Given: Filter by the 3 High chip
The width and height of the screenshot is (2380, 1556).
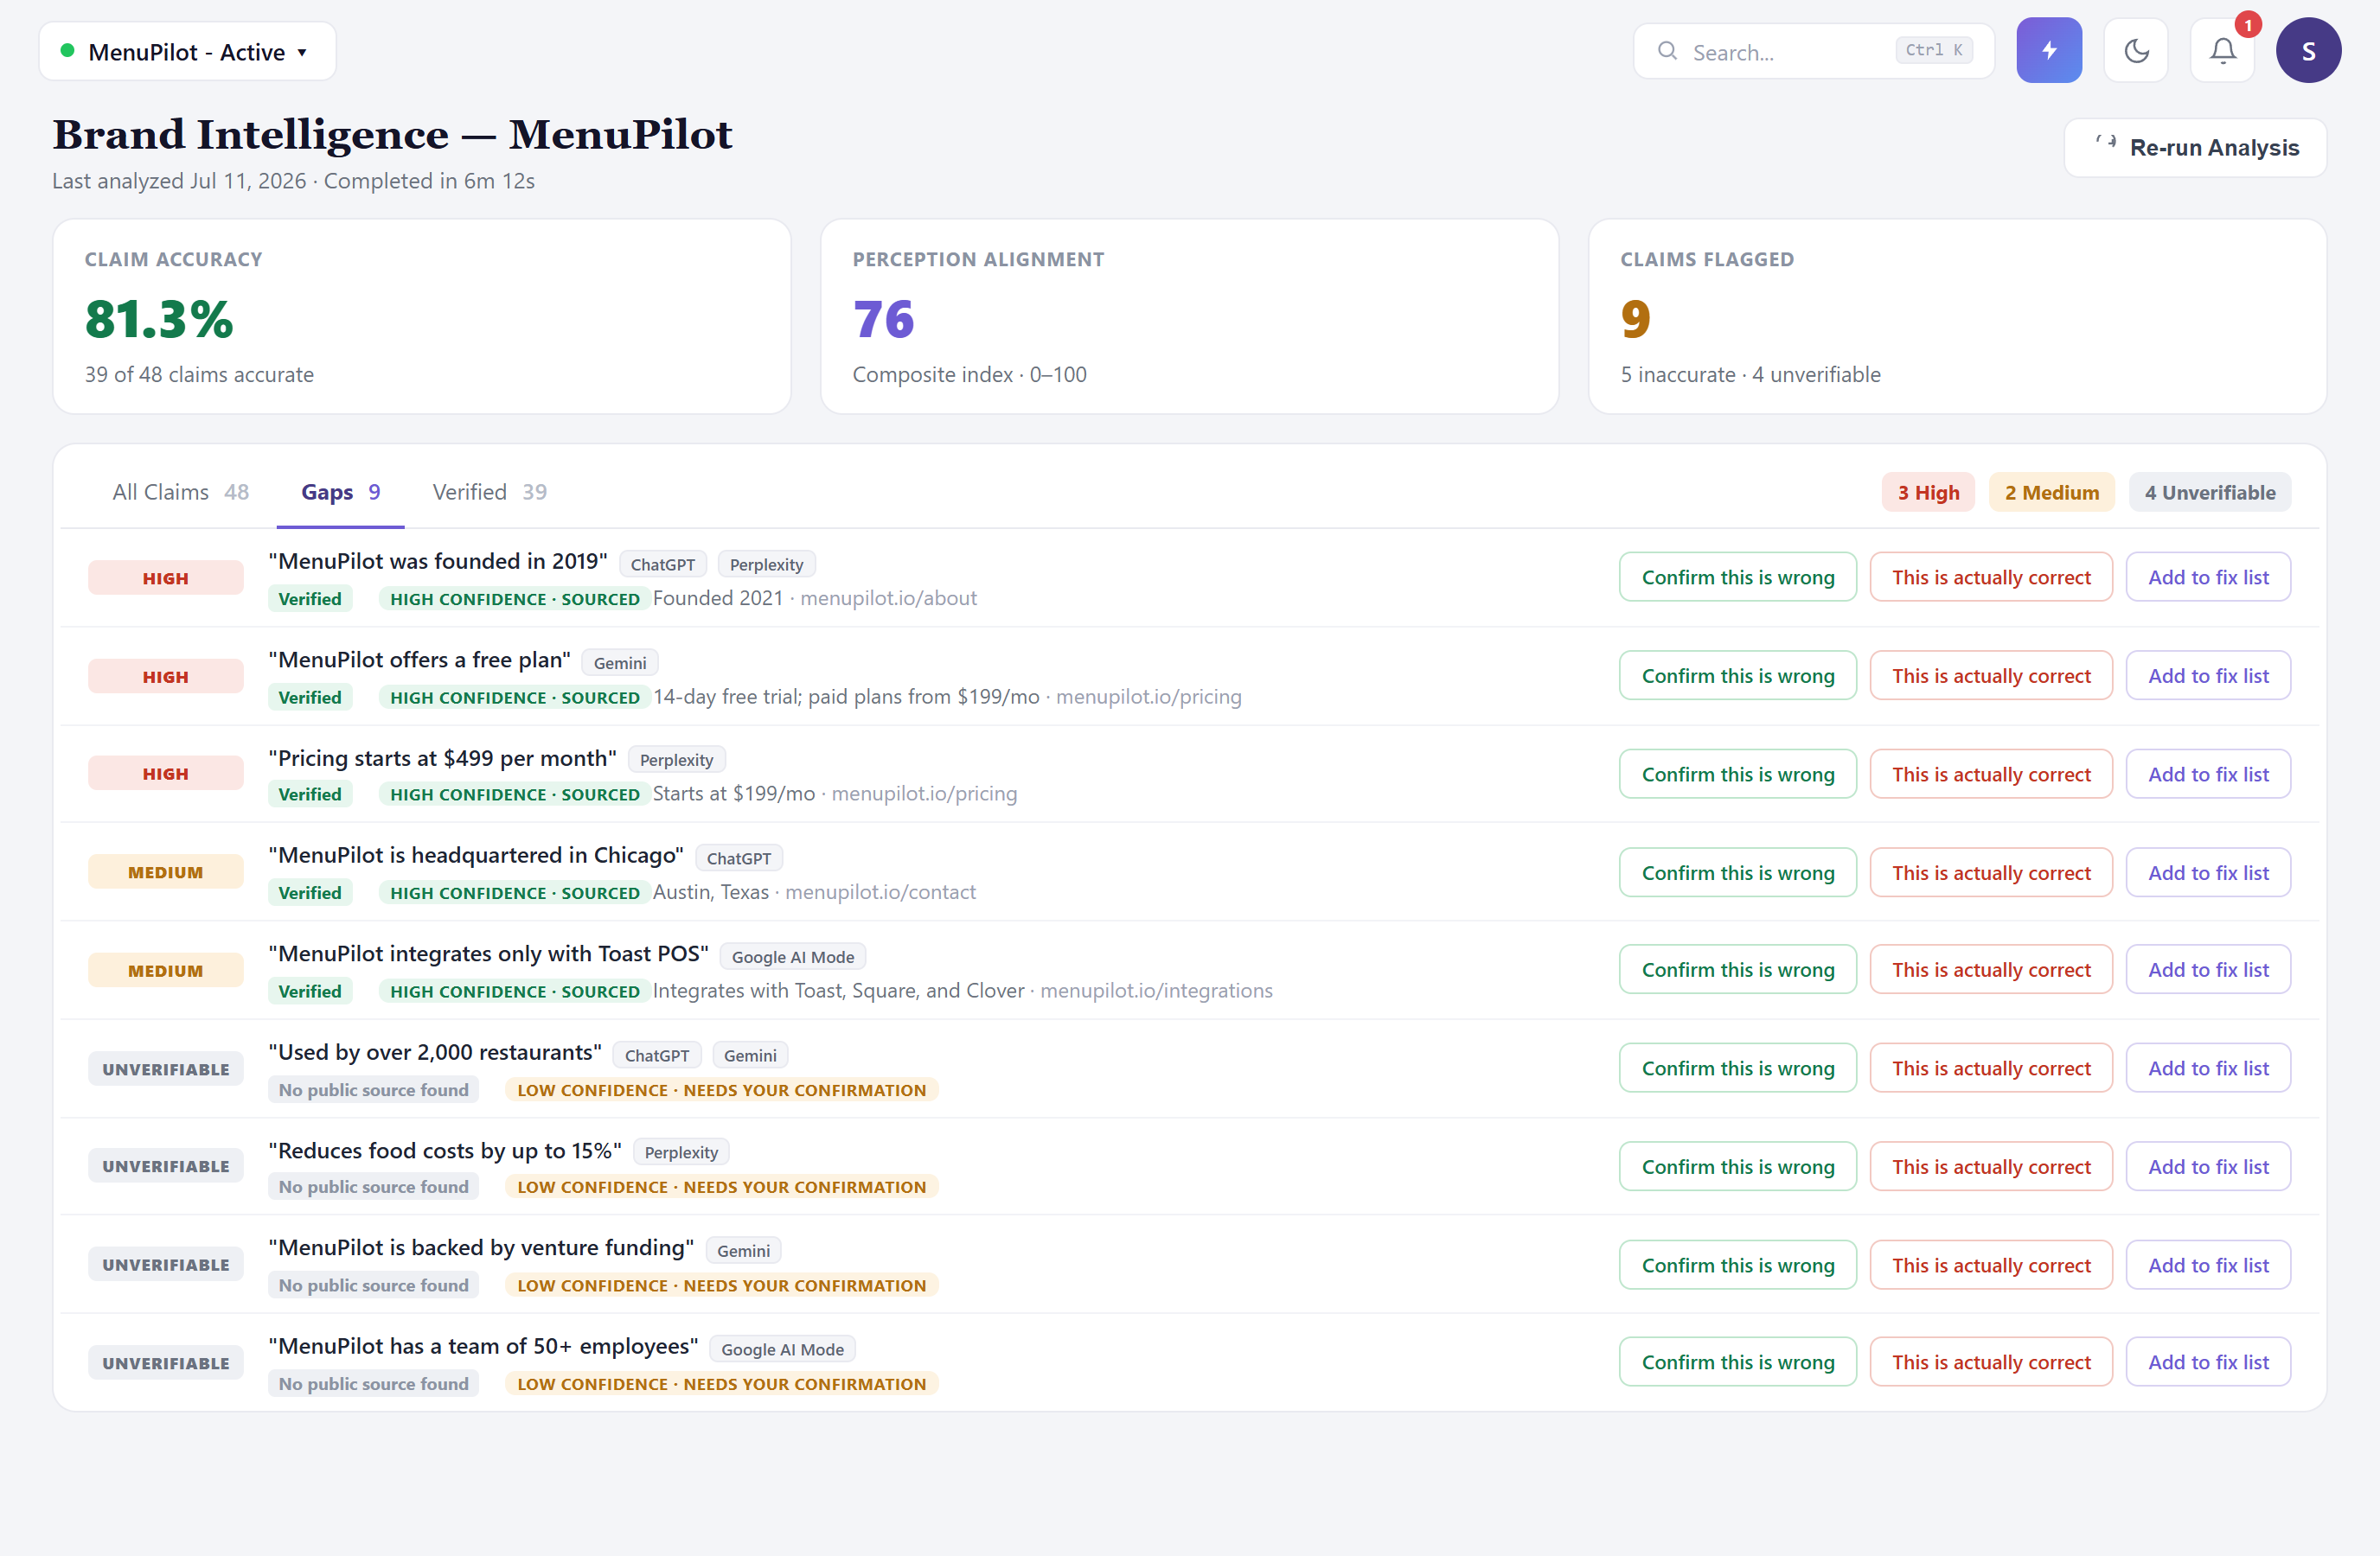Looking at the screenshot, I should [1928, 493].
